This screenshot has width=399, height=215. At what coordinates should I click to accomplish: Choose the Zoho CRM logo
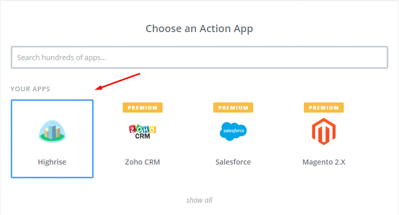pyautogui.click(x=143, y=132)
